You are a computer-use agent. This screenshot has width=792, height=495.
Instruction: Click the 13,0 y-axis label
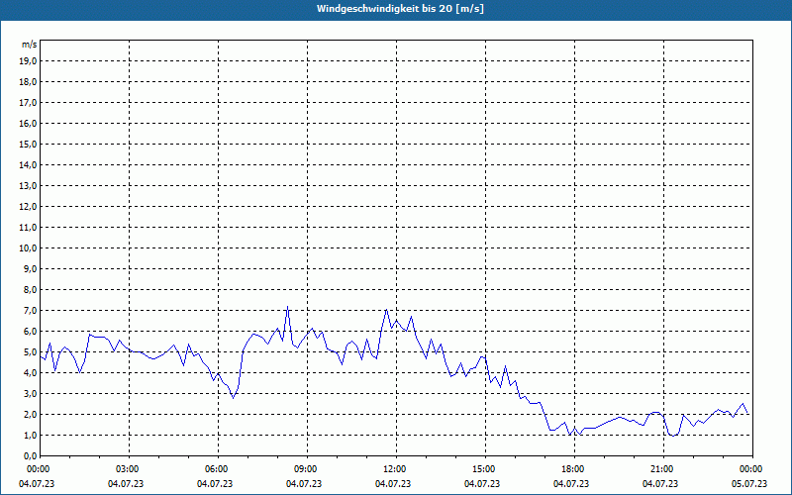click(28, 186)
